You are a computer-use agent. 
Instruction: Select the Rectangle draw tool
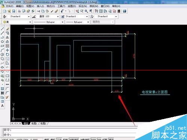point(2,46)
